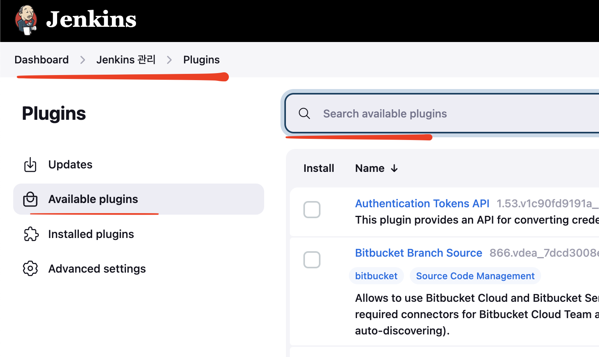The image size is (599, 357).
Task: Click the 866.vdea_7dcd3008e version text
Action: pos(544,253)
